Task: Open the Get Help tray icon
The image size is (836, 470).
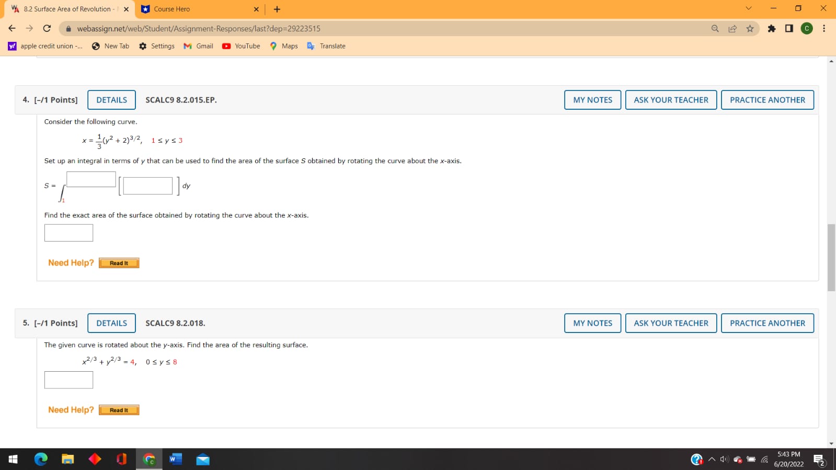Action: pyautogui.click(x=697, y=460)
